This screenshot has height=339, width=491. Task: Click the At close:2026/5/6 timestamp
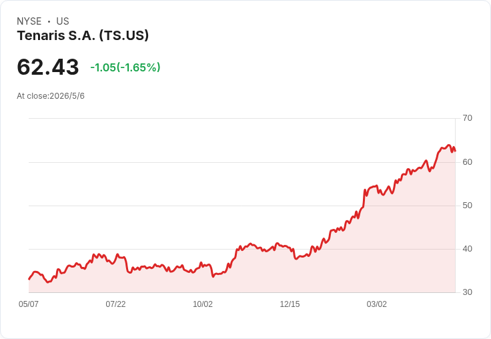[51, 96]
